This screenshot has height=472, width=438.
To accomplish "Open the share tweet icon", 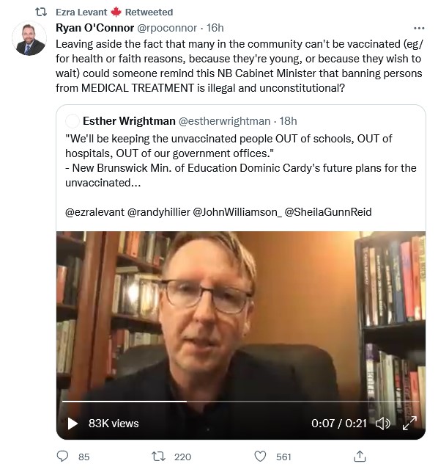I will [360, 456].
